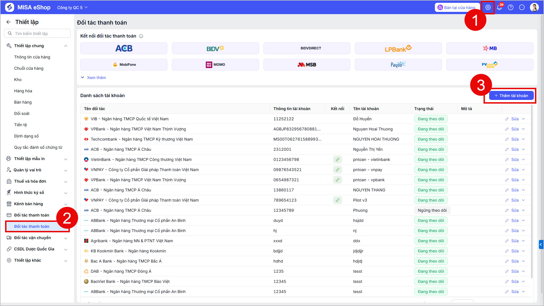544x306 pixels.
Task: Expand the Đối tác vận chuyển section
Action: tap(66, 238)
